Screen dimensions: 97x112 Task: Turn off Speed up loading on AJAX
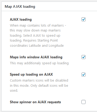pos(83,75)
